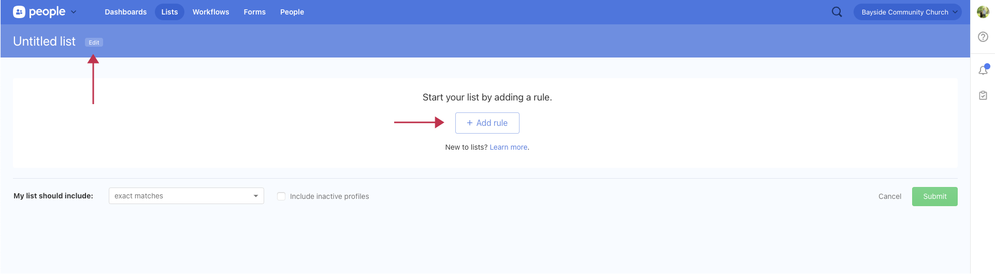Click the Submit button
Screen dimensions: 995x274
pyautogui.click(x=934, y=196)
